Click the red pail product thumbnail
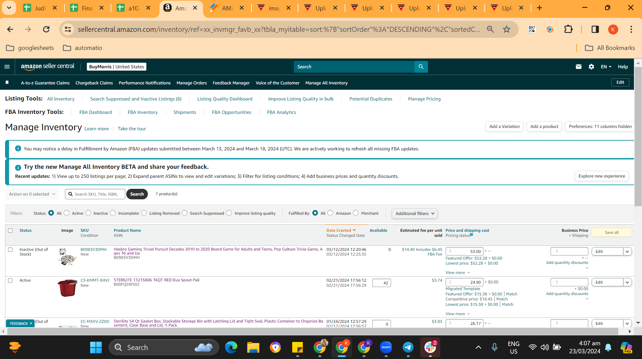This screenshot has width=642, height=359. click(x=67, y=288)
